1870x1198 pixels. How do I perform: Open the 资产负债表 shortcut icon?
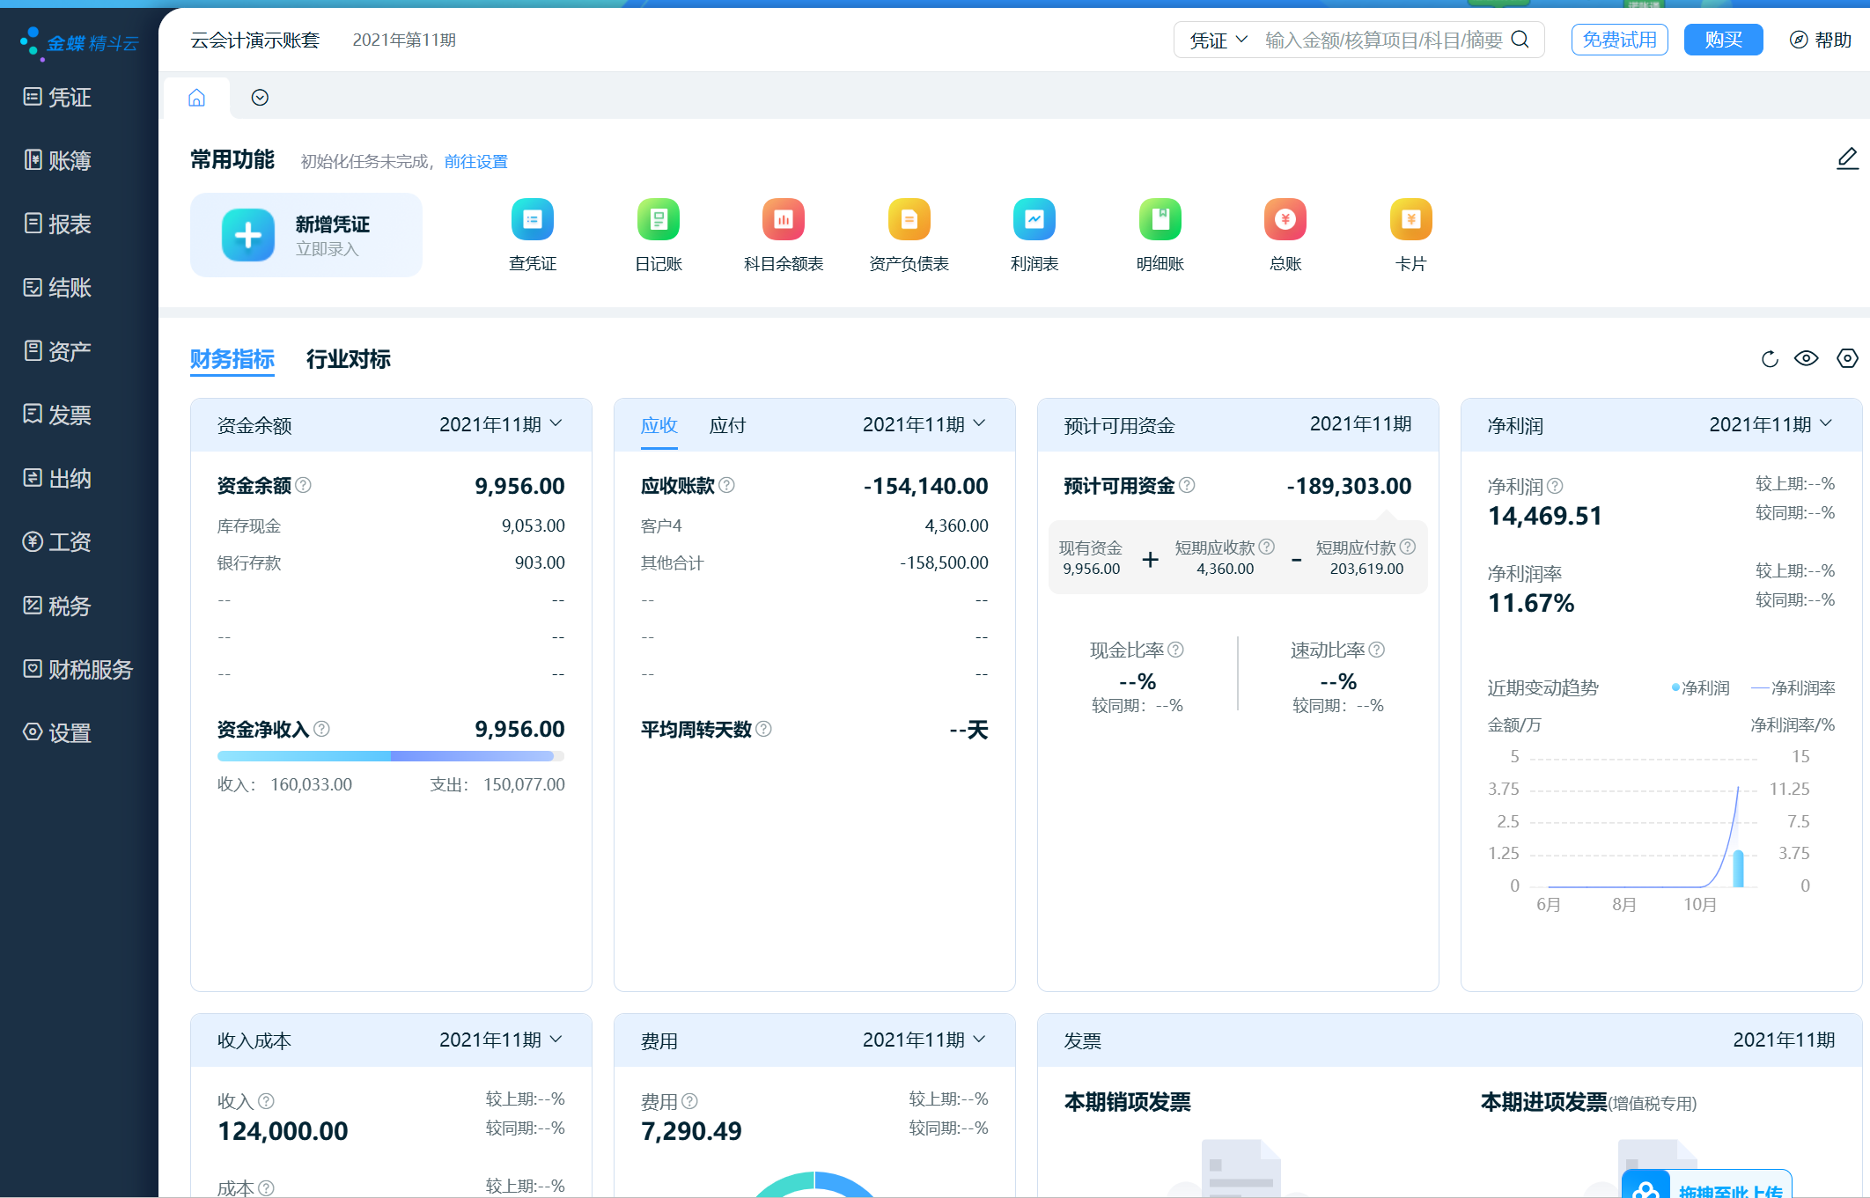click(x=909, y=220)
